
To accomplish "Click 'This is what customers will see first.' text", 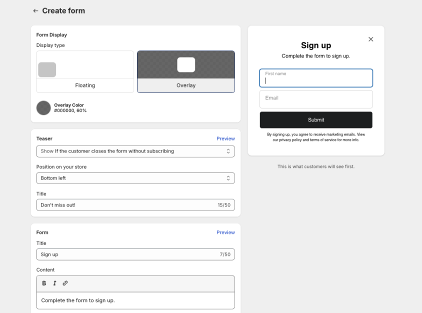I will 316,166.
